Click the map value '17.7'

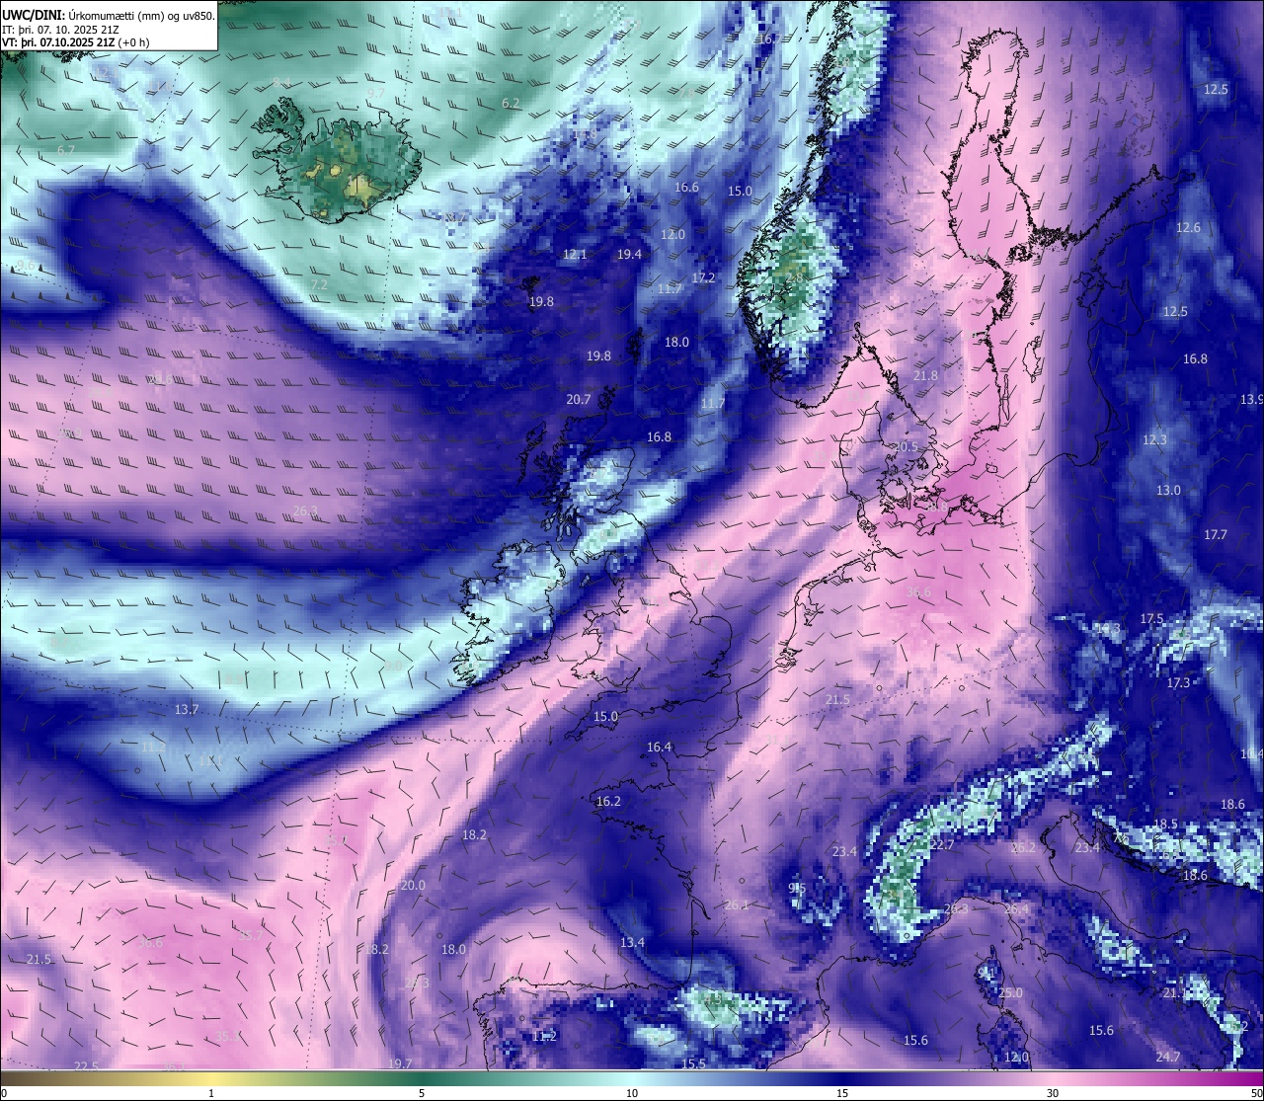point(1216,534)
